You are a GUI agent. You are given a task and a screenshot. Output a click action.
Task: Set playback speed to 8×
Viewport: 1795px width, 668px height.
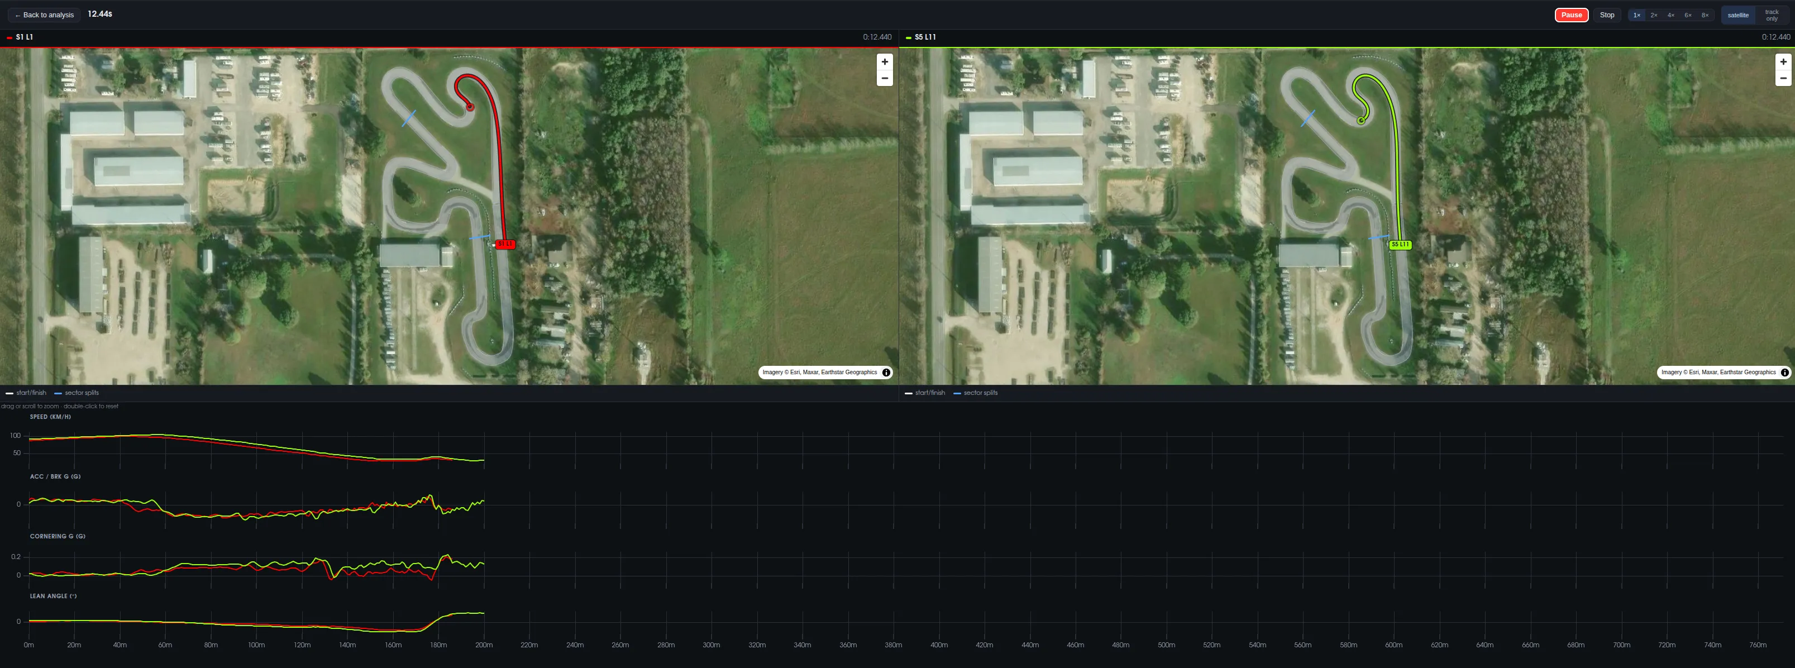coord(1705,15)
